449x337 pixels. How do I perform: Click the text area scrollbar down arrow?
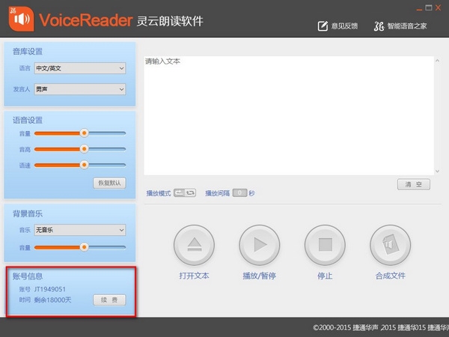point(437,171)
